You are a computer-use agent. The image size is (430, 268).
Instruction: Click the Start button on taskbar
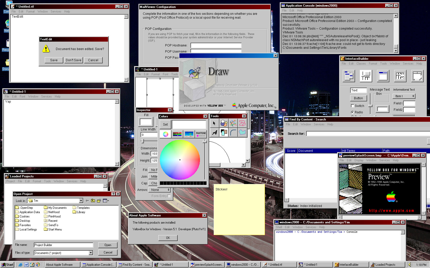point(7,265)
